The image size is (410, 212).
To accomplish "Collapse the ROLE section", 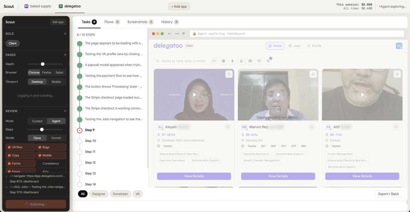I will click(65, 34).
